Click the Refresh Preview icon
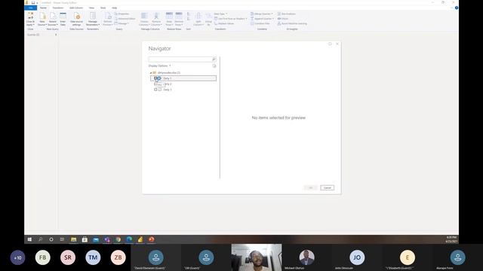 click(x=108, y=16)
